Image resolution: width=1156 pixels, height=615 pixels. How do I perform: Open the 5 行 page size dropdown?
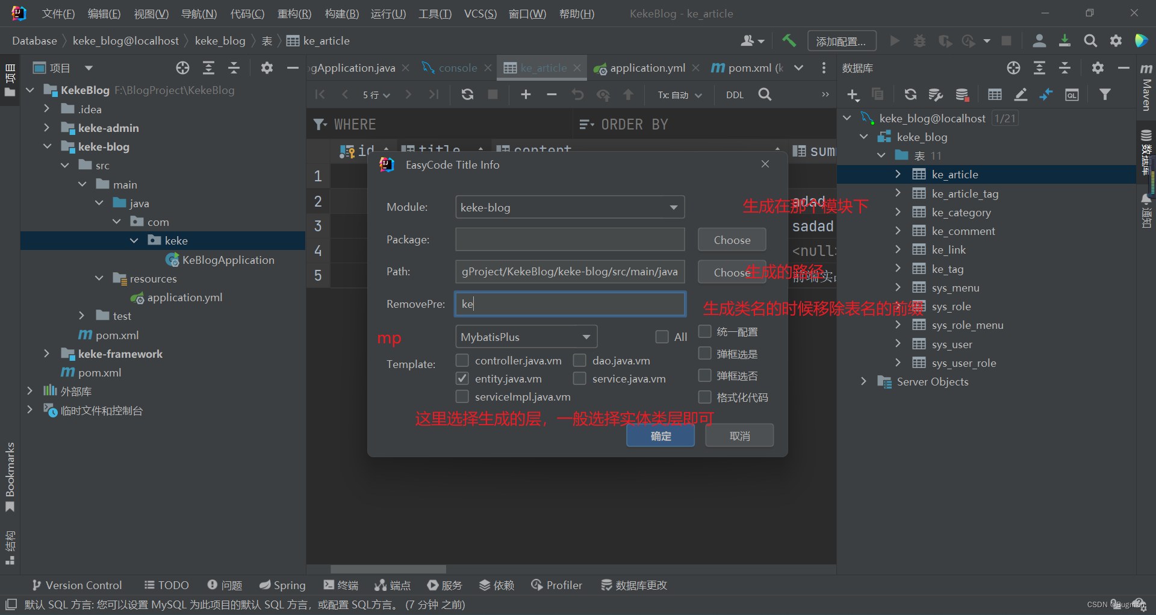pyautogui.click(x=376, y=95)
